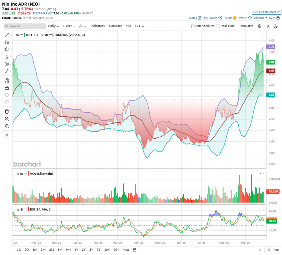Add to Watch list star icon

tap(250, 18)
